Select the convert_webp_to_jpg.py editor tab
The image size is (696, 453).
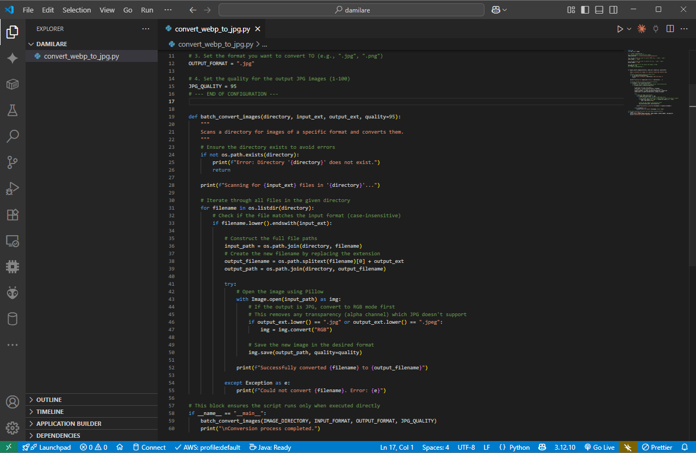pyautogui.click(x=212, y=29)
